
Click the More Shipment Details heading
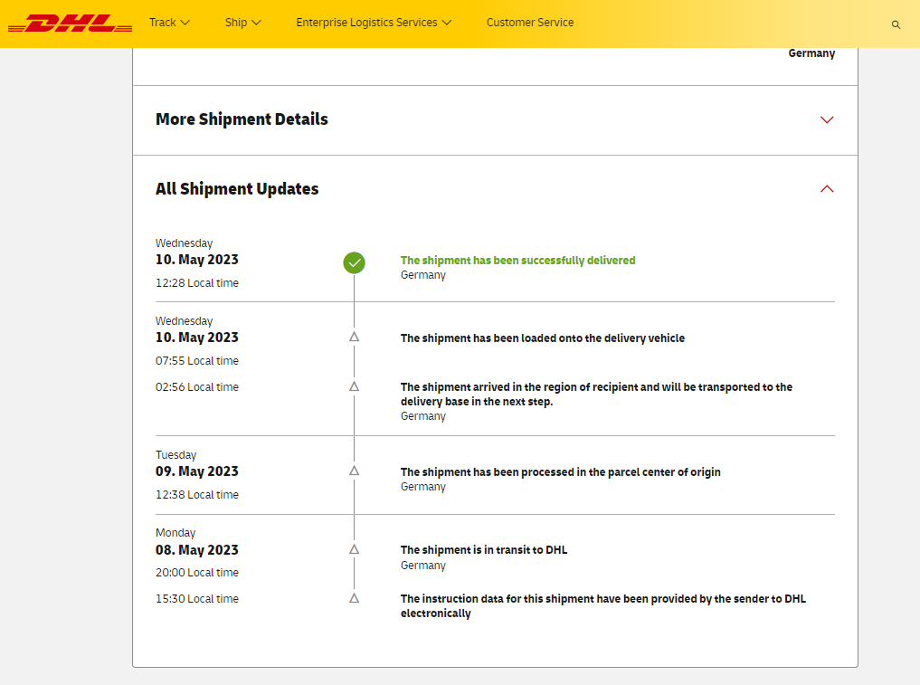(242, 119)
